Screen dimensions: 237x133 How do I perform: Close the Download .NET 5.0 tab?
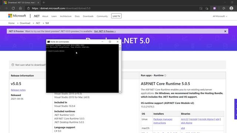[x=38, y=3]
